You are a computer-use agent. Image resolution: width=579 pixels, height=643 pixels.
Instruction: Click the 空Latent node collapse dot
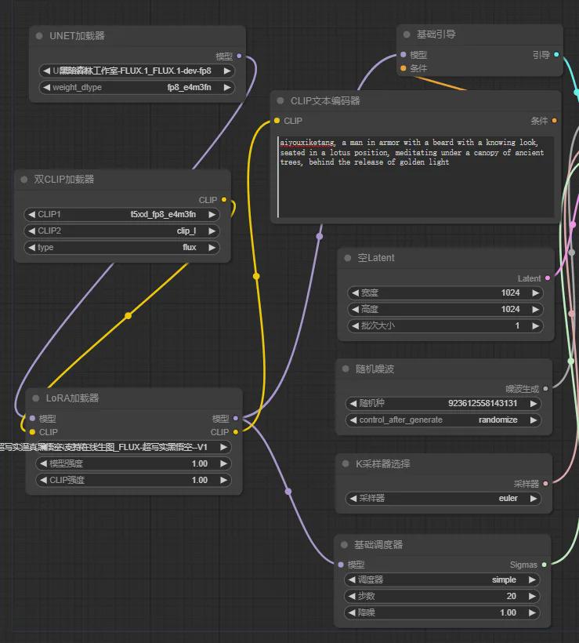click(x=348, y=258)
